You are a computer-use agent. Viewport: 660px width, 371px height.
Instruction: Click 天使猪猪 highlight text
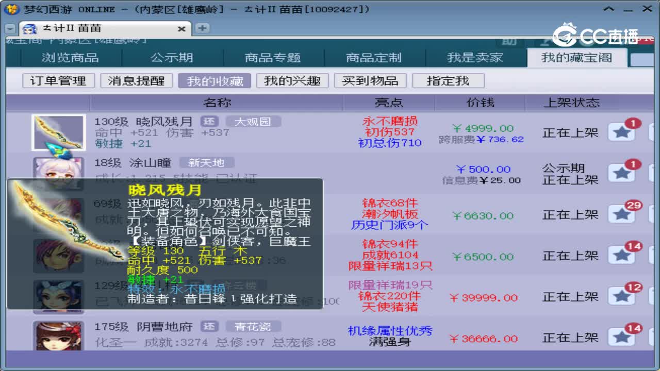[x=390, y=307]
